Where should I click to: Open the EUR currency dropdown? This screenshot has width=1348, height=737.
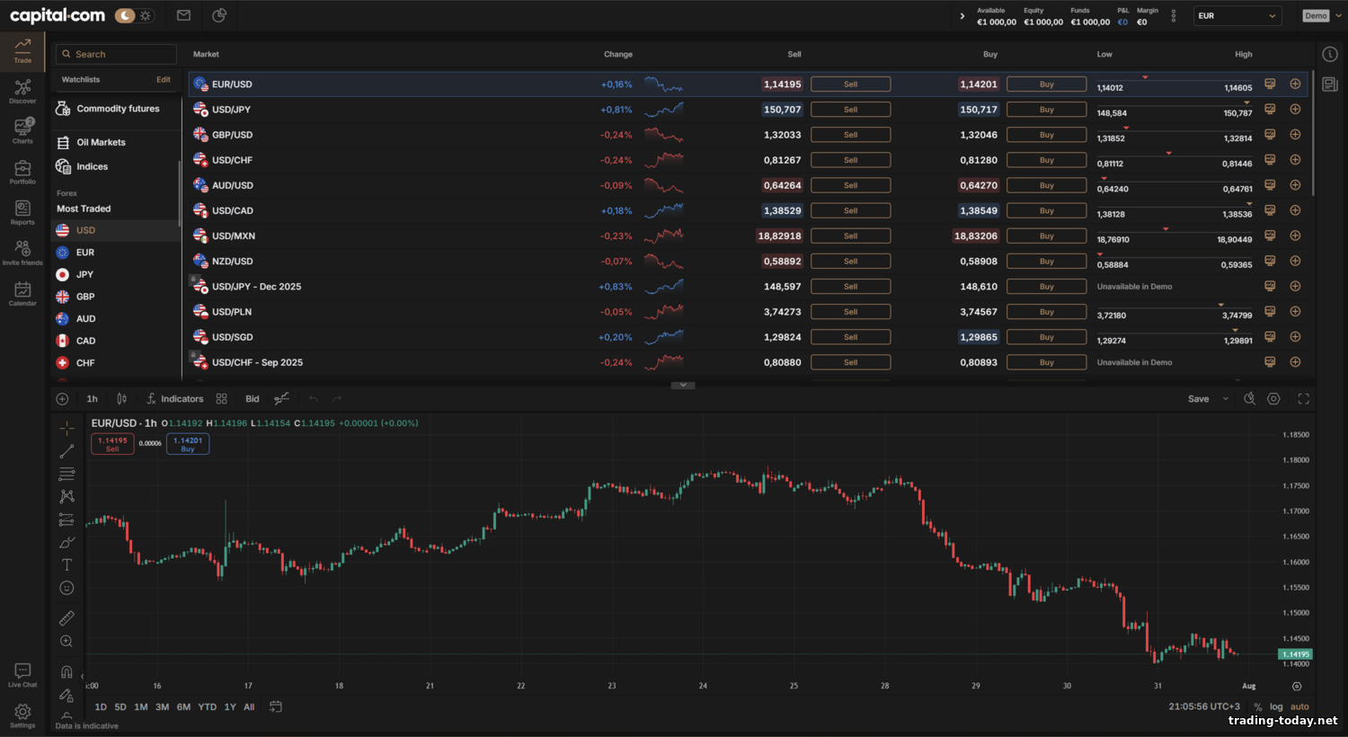click(x=1237, y=15)
